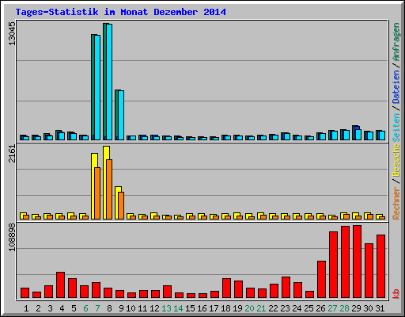Select green weekend day label 20

coord(249,308)
